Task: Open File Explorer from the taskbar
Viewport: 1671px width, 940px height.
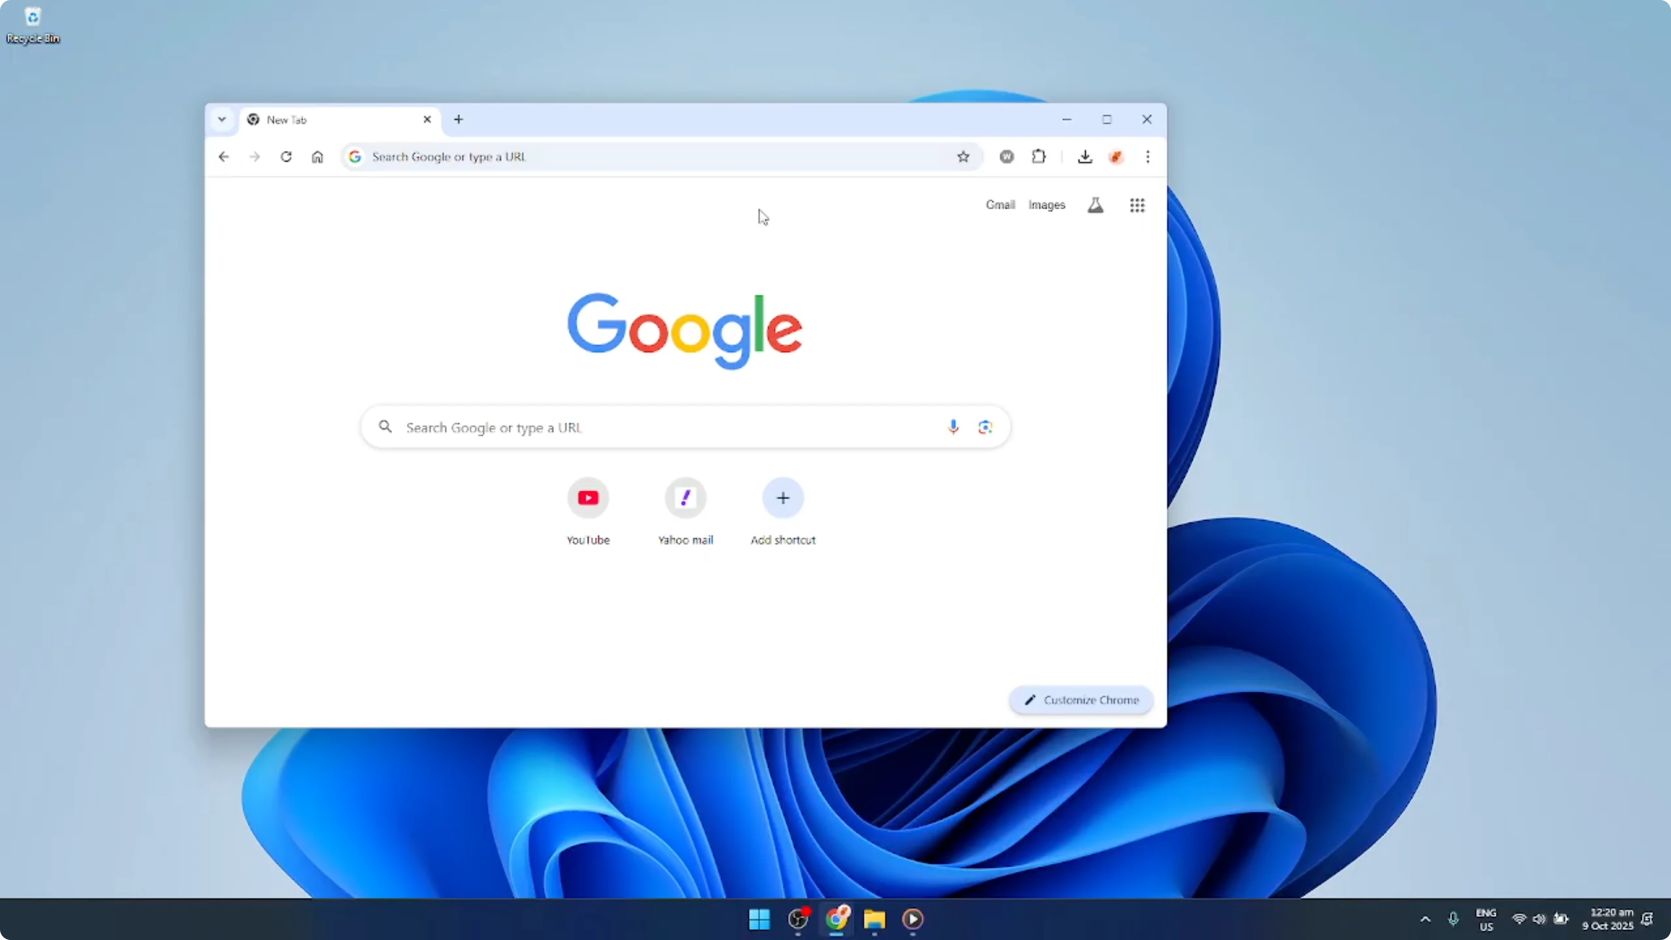Action: 875,920
